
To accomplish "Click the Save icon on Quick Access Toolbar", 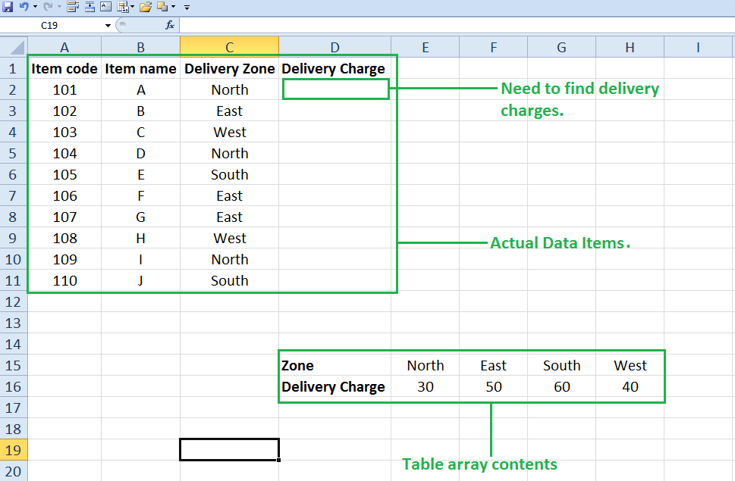I will click(x=8, y=8).
